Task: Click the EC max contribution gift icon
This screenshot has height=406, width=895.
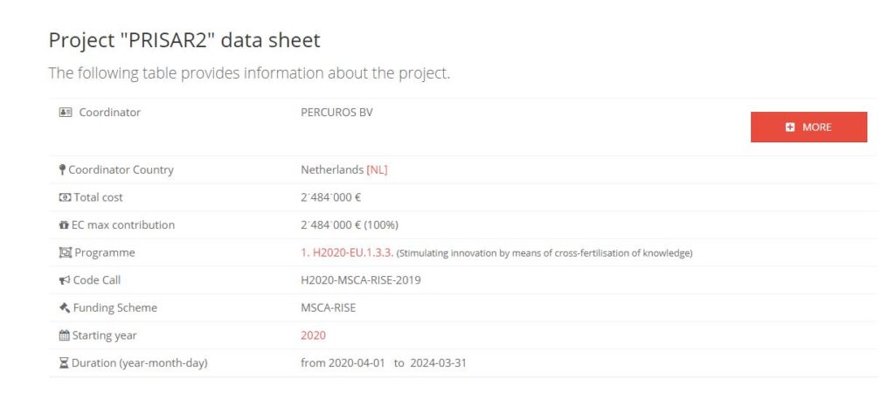Action: click(x=64, y=224)
